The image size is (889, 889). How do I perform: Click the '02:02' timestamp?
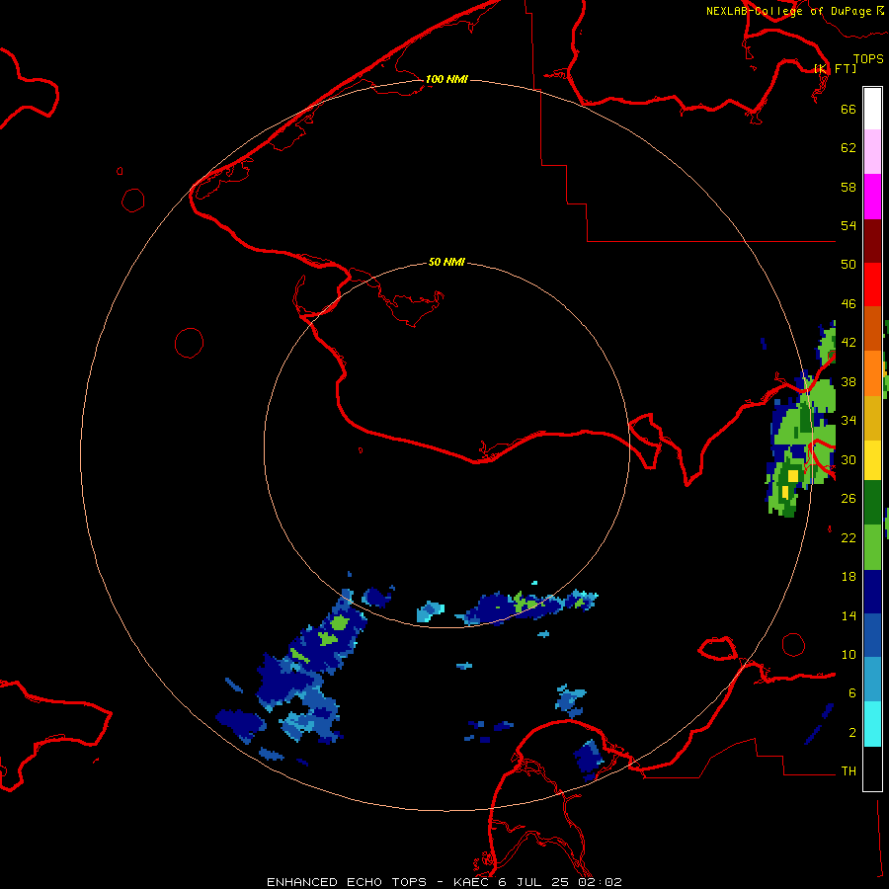click(600, 882)
